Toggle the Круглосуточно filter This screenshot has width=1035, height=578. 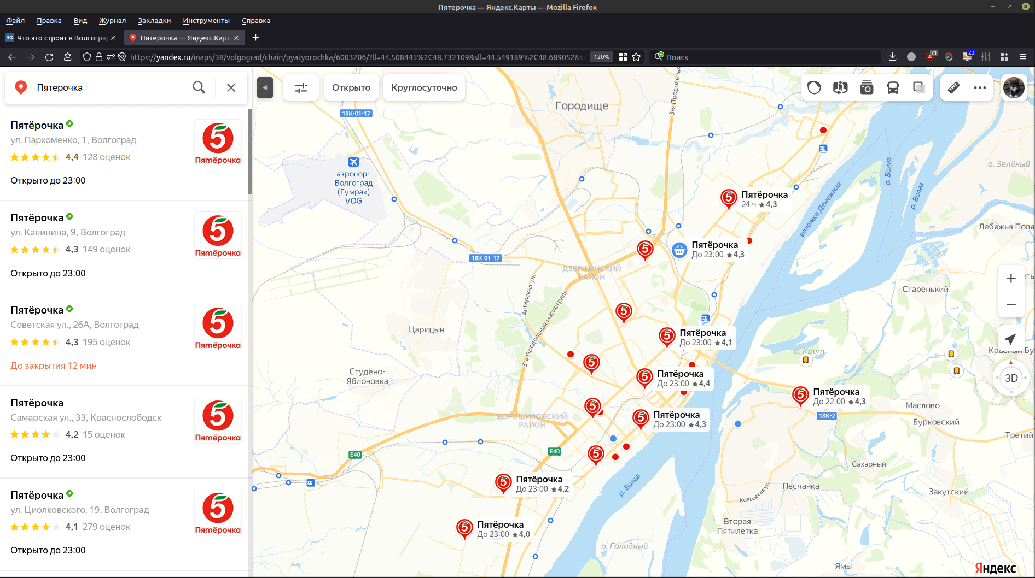425,87
